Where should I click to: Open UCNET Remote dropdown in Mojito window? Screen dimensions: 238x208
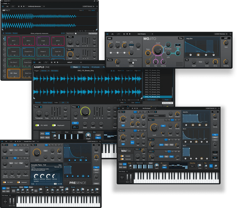(x=221, y=34)
